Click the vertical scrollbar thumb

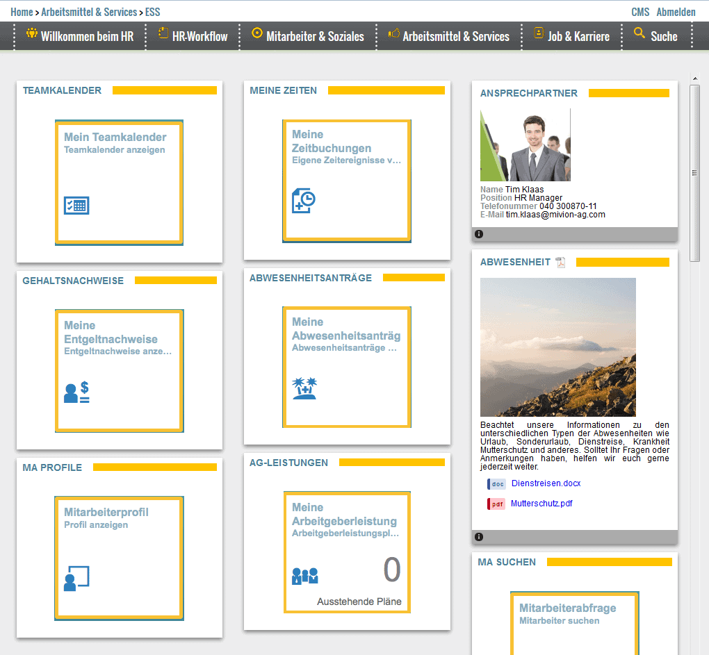tap(694, 173)
